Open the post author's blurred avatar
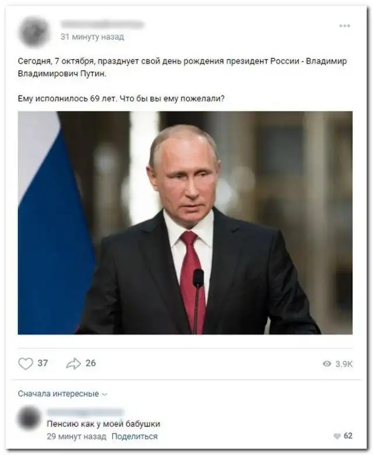The width and height of the screenshot is (373, 455). (33, 31)
